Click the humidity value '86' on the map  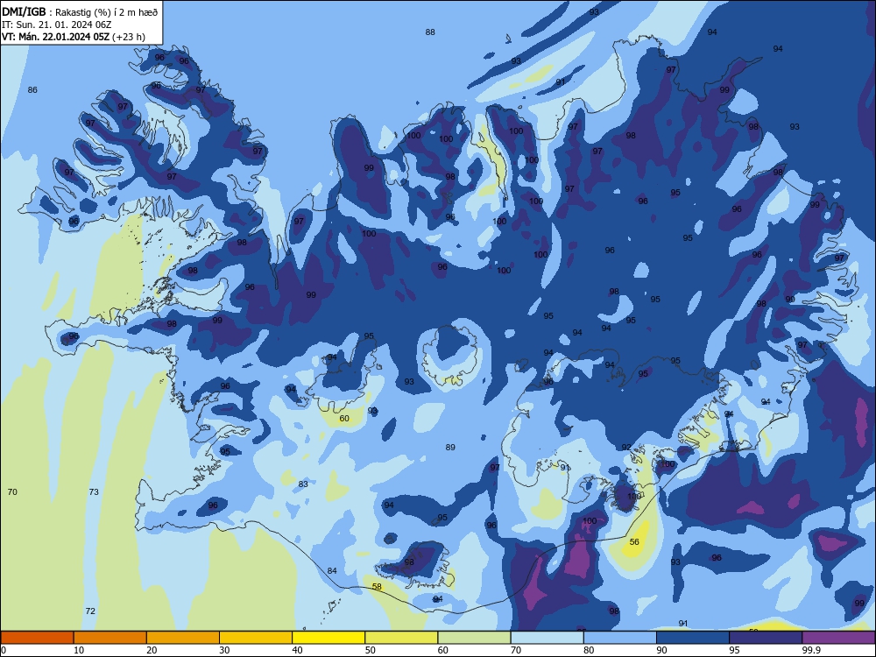(32, 89)
